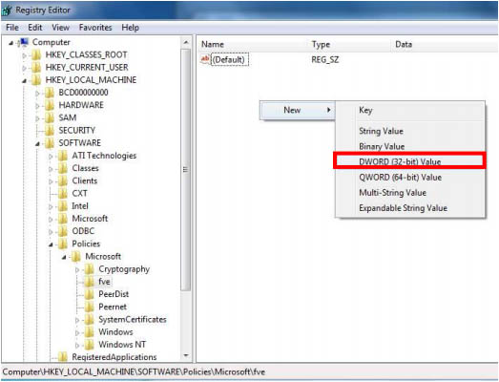
Task: Click the ODBC folder icon
Action: point(63,231)
